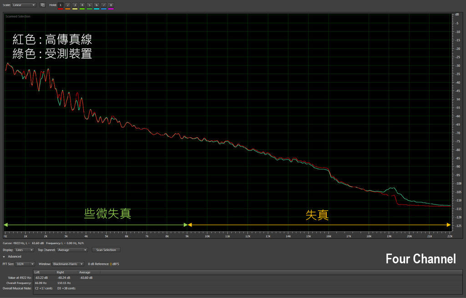The height and width of the screenshot is (298, 466).
Task: Click the Left column header
Action: (37, 272)
